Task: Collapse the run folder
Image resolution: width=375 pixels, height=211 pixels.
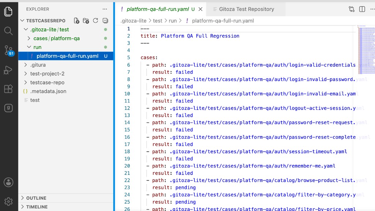Action: 29,47
